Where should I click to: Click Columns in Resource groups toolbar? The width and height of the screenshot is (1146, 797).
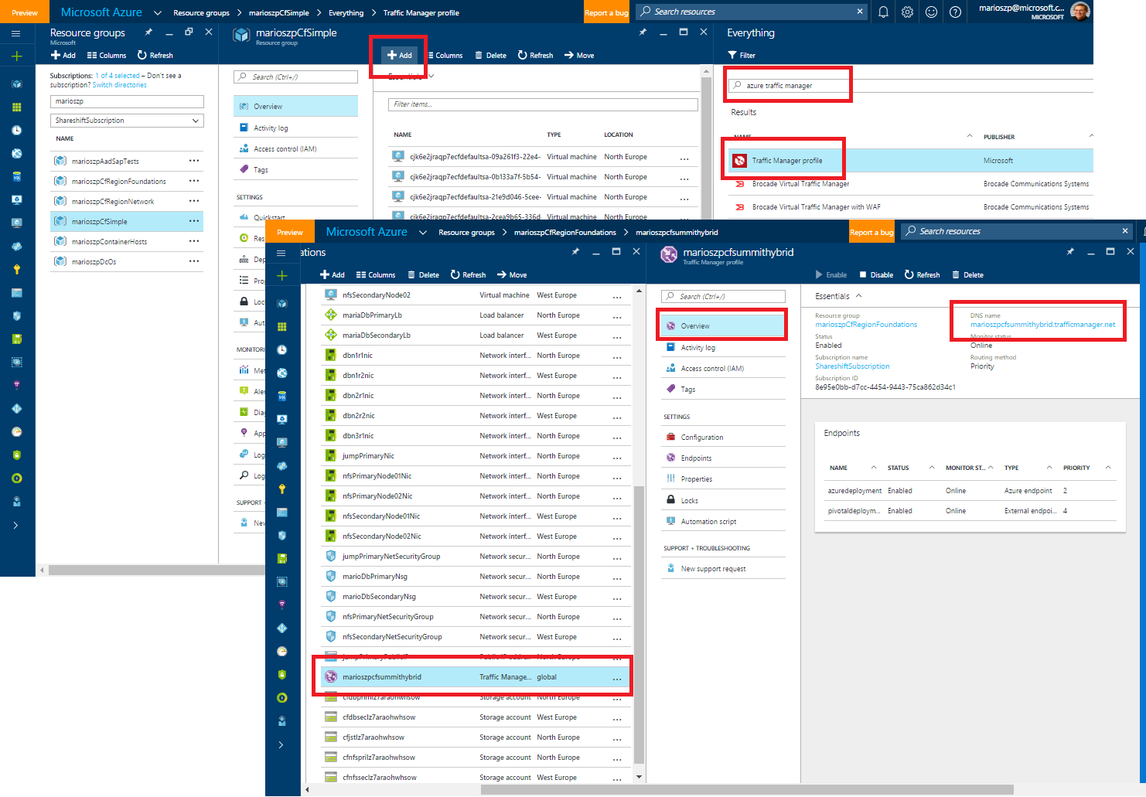tap(107, 55)
